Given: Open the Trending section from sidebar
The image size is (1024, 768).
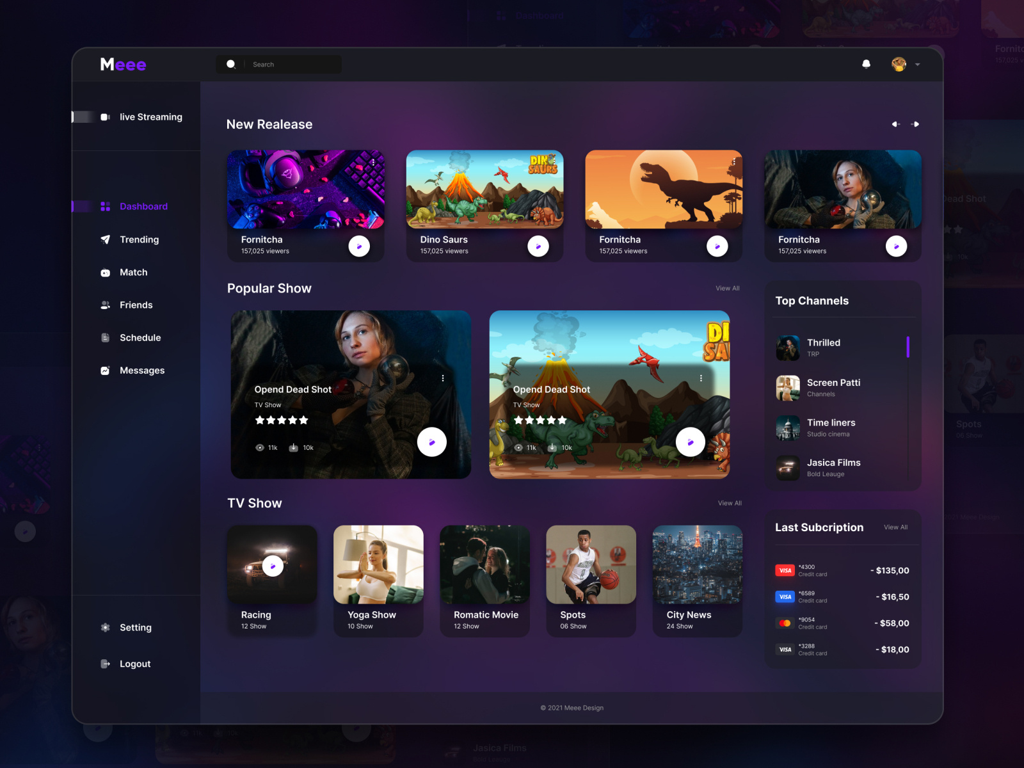Looking at the screenshot, I should pos(138,239).
